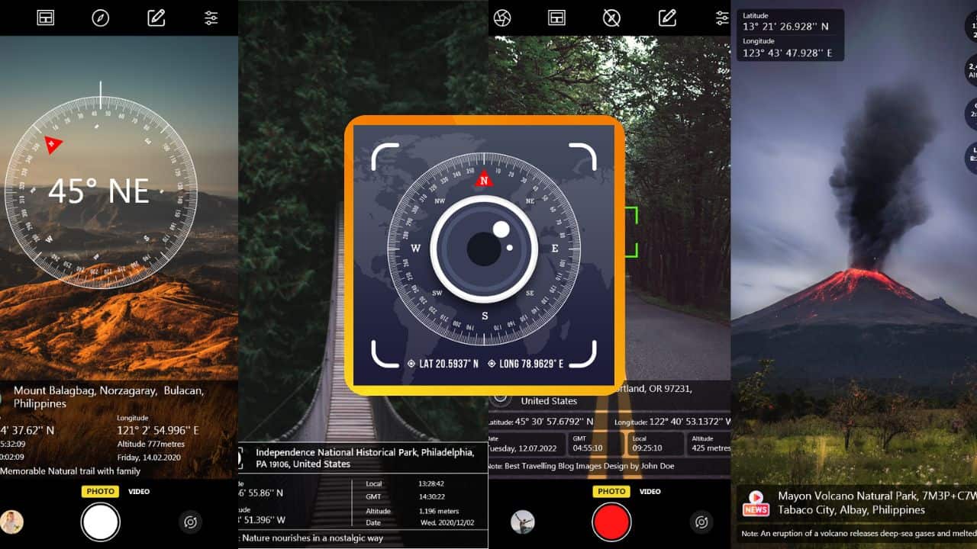The height and width of the screenshot is (549, 977).
Task: Click "Tabaco City, Albay, Philippines" text
Action: pos(850,510)
